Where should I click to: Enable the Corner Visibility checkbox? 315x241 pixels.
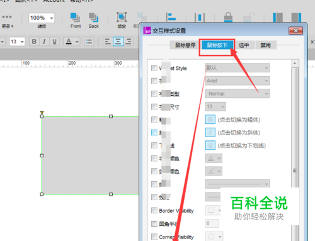154,237
